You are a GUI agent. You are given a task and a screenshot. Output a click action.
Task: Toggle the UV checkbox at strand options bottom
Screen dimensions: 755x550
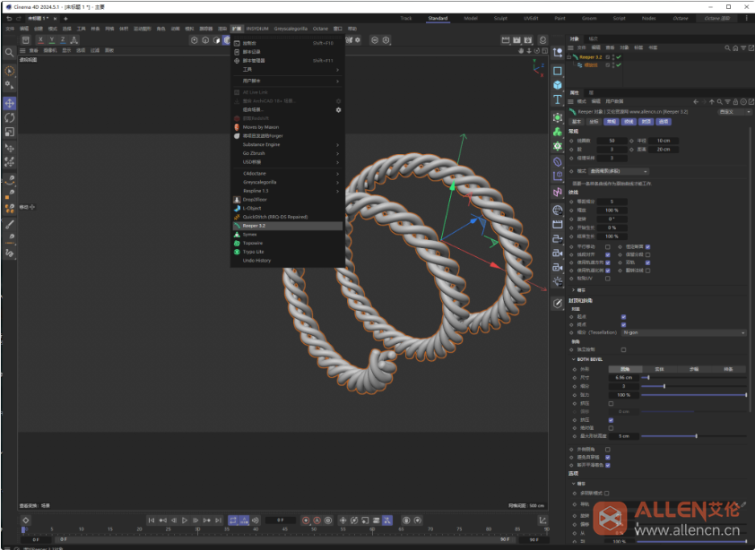[608, 278]
